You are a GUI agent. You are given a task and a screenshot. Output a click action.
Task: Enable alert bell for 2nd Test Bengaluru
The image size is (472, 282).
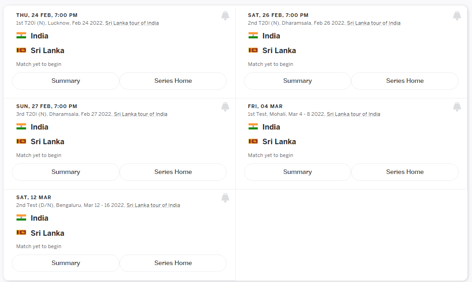click(225, 198)
